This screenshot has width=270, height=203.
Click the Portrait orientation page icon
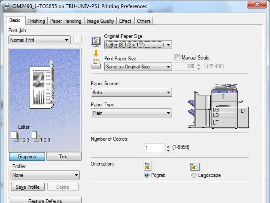147,166
